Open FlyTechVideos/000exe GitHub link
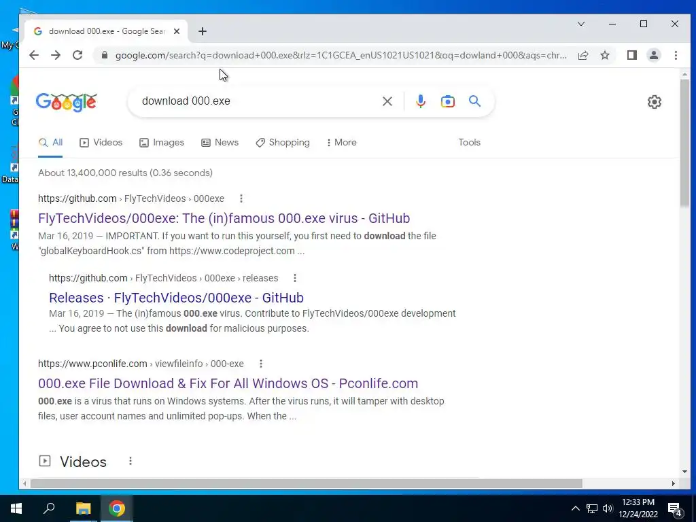Image resolution: width=696 pixels, height=522 pixels. [224, 218]
